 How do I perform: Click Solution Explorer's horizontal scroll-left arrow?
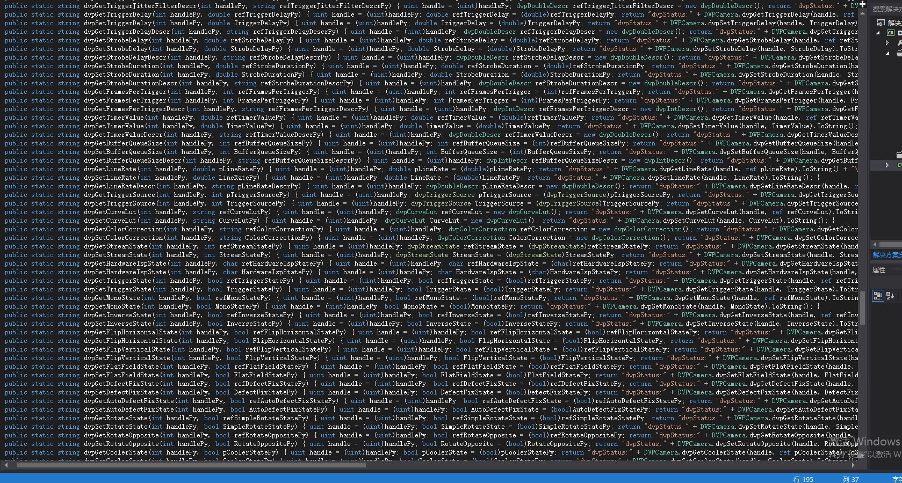(x=876, y=244)
